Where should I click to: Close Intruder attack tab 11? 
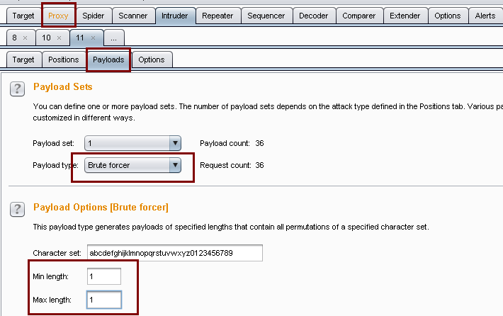click(x=93, y=38)
